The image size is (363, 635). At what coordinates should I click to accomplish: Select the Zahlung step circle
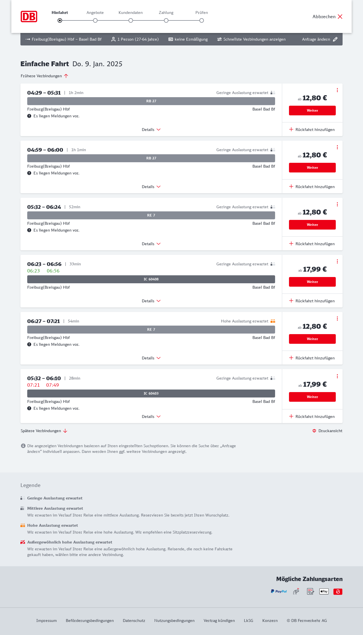(x=166, y=20)
